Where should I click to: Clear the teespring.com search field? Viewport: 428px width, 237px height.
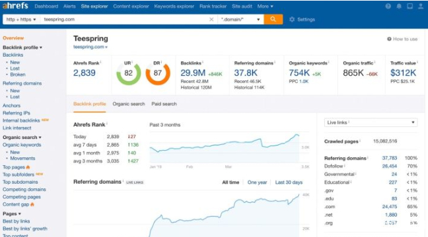click(x=211, y=19)
